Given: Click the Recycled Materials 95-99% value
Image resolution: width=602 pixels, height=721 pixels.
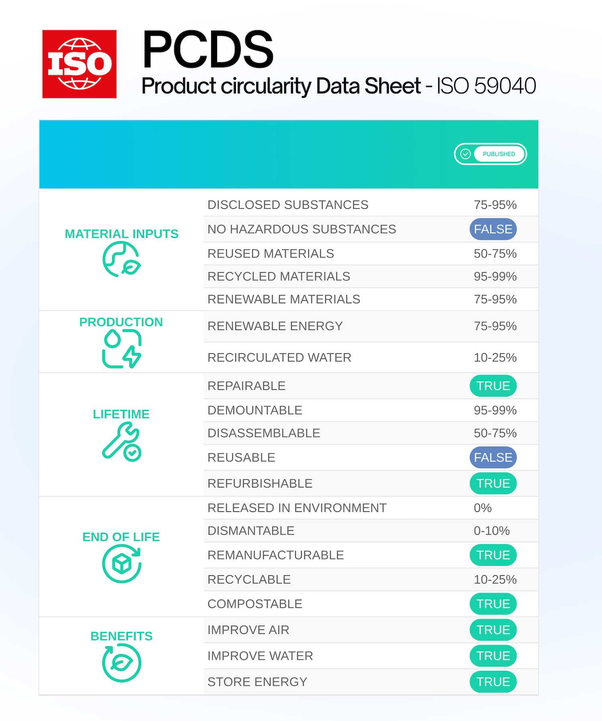Looking at the screenshot, I should pyautogui.click(x=495, y=277).
